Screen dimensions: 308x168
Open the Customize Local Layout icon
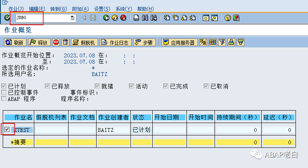pos(236,18)
